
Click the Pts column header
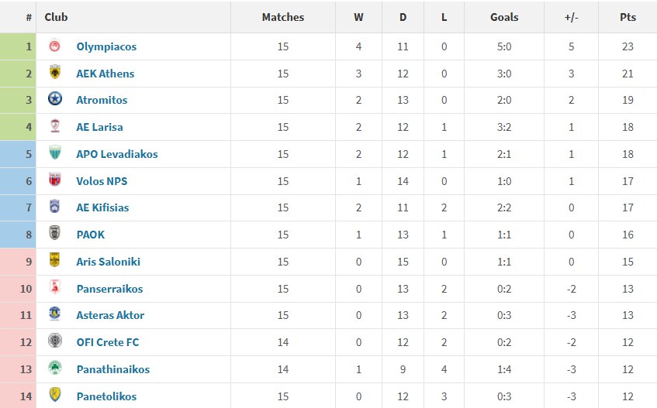(628, 17)
